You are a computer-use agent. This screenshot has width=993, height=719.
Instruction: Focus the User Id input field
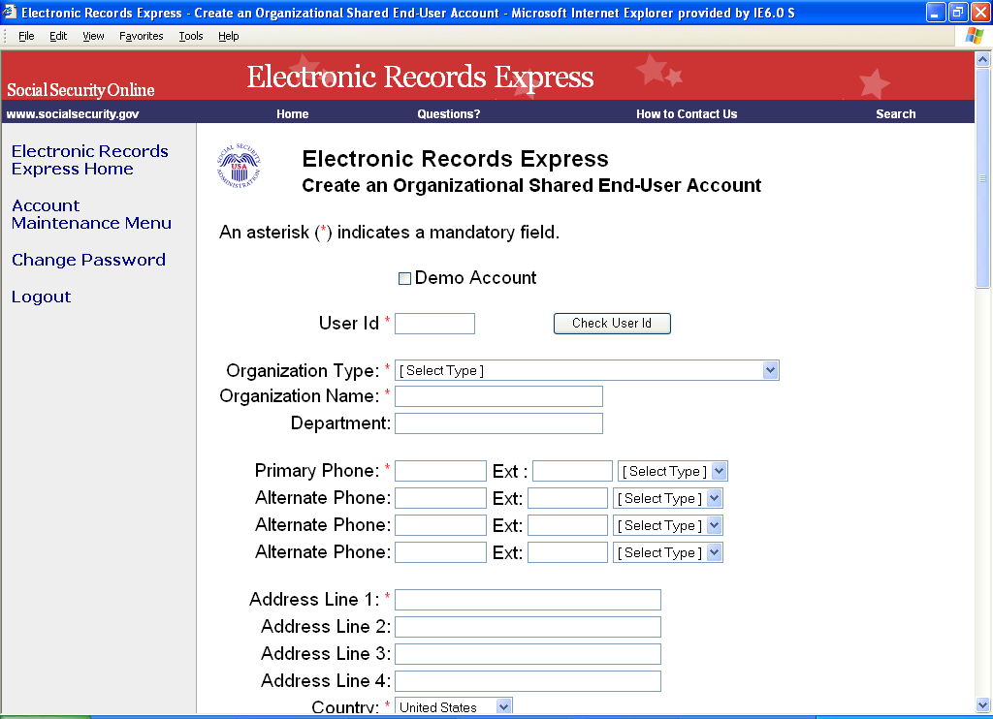pos(434,324)
